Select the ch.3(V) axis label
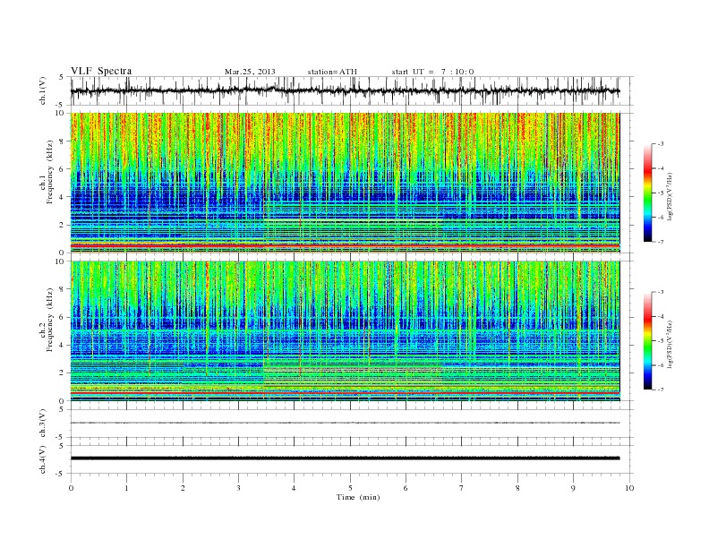The width and height of the screenshot is (709, 548). click(43, 424)
